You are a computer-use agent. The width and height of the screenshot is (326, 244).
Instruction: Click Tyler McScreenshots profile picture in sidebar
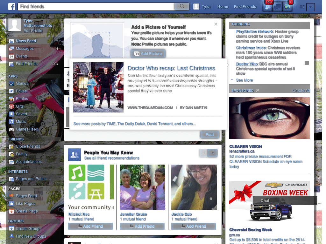click(x=15, y=25)
